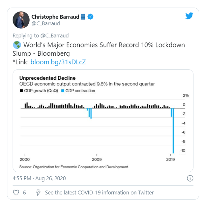Viewport: 203px width, 203px height.
Task: Open the tweet info icon
Action: click(190, 178)
